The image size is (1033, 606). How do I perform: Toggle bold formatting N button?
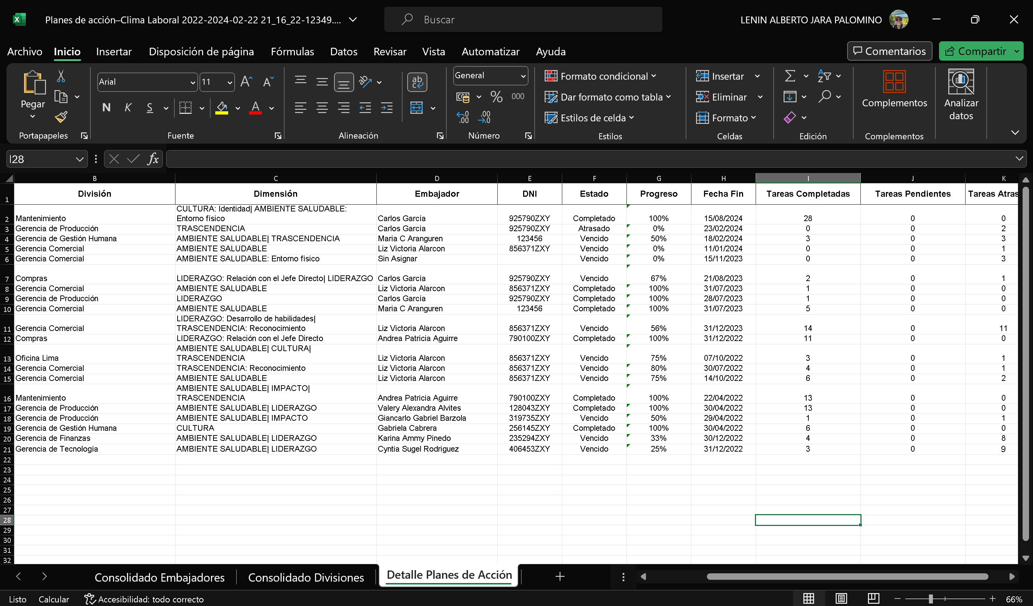click(x=106, y=108)
